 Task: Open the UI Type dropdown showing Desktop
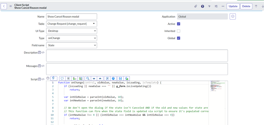click(72, 31)
